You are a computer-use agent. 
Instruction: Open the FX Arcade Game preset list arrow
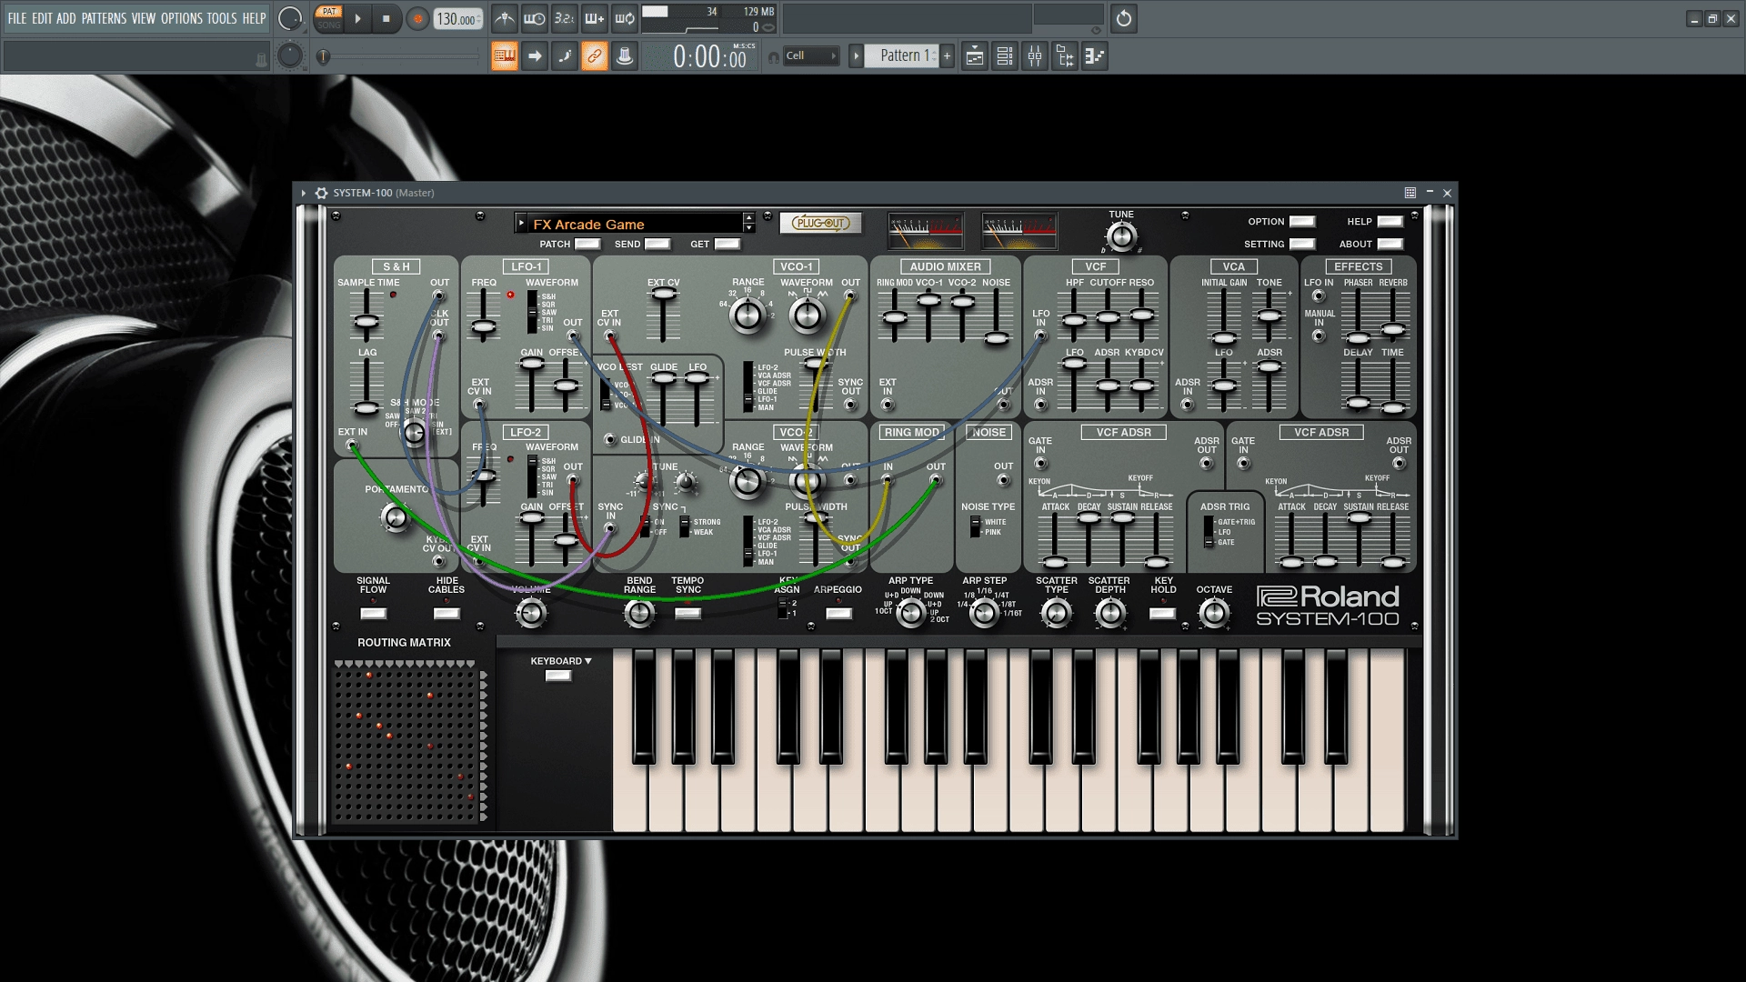[521, 223]
